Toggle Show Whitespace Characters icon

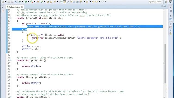(x=77, y=2)
